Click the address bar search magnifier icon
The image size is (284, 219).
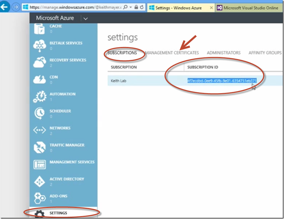pyautogui.click(x=125, y=7)
